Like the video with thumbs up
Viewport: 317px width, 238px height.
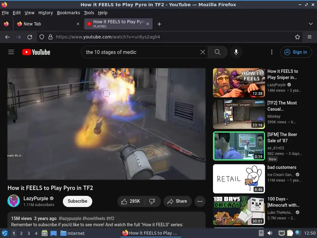131,201
